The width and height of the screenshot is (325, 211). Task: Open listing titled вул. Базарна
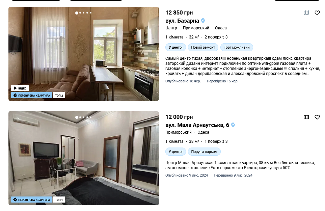182,21
